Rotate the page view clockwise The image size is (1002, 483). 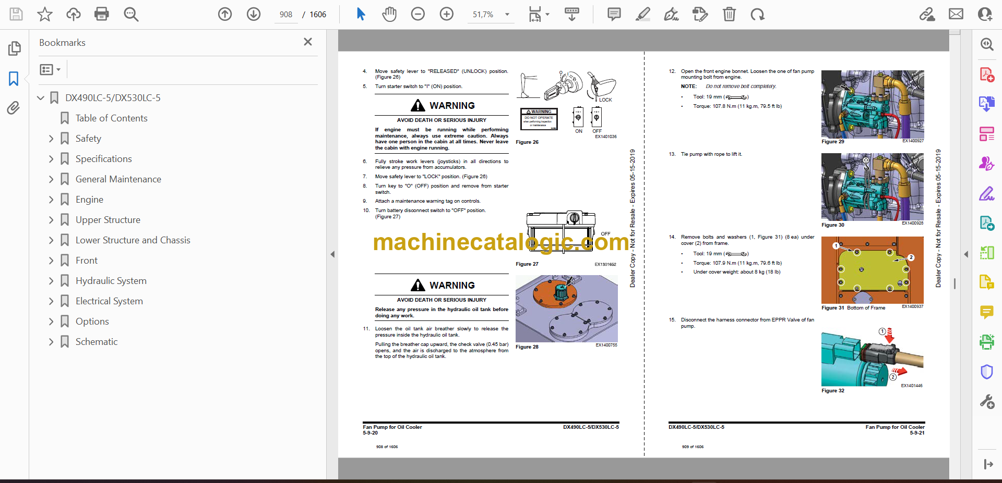point(757,14)
